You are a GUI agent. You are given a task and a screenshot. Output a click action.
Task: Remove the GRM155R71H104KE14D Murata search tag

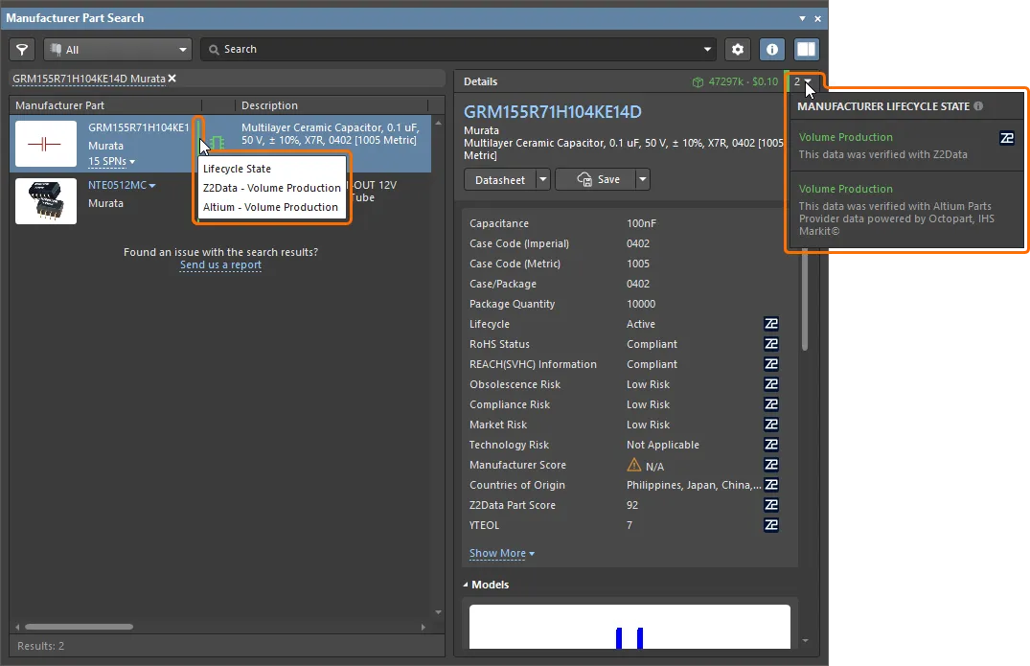pos(172,79)
